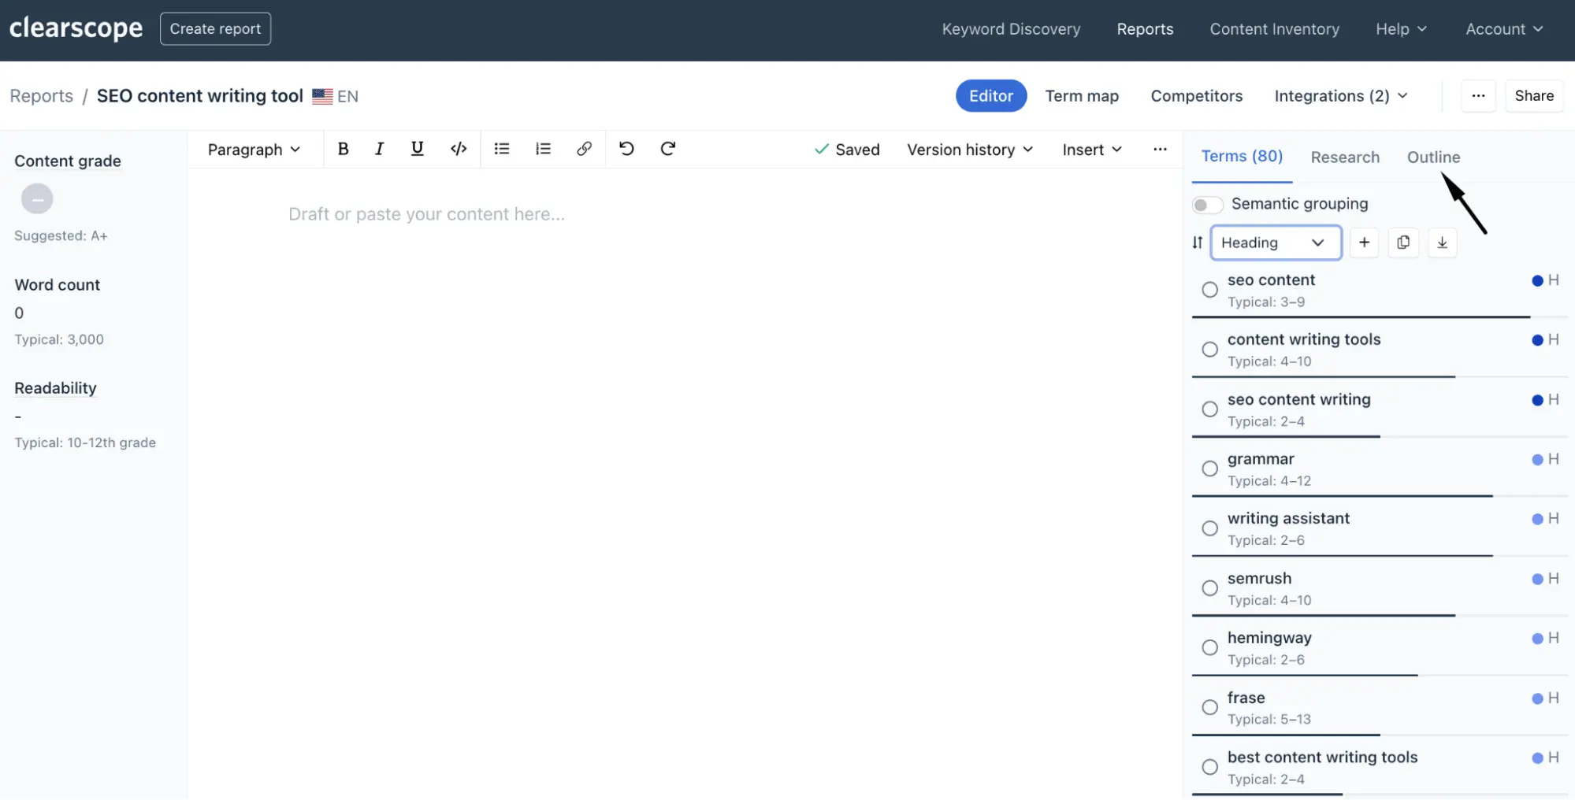Viewport: 1575px width, 800px height.
Task: Open Reports in the top navigation
Action: click(x=1145, y=29)
